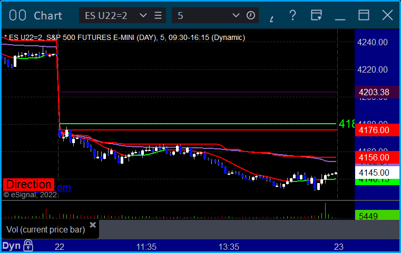Open help question mark icon
401x253 pixels.
pyautogui.click(x=292, y=15)
